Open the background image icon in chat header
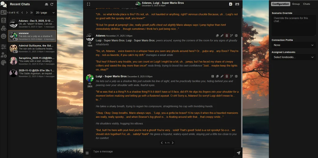Image resolution: width=318 pixels, height=158 pixels. 237,4
